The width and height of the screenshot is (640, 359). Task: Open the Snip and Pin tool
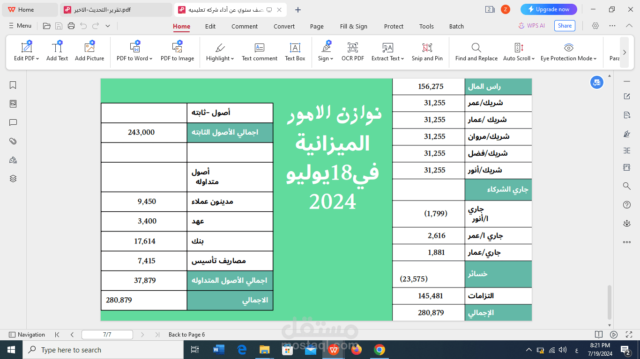[x=427, y=51]
